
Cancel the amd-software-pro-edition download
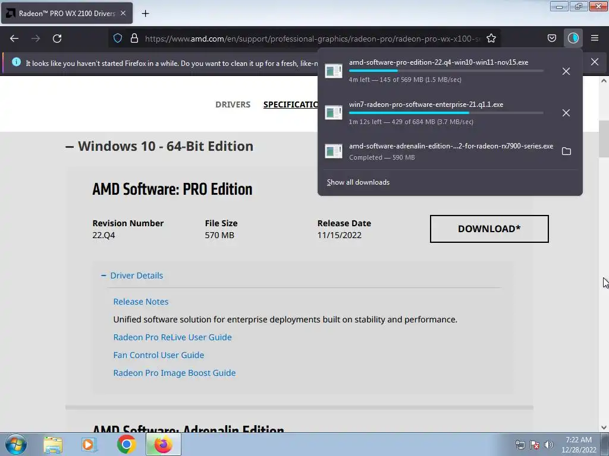(566, 71)
